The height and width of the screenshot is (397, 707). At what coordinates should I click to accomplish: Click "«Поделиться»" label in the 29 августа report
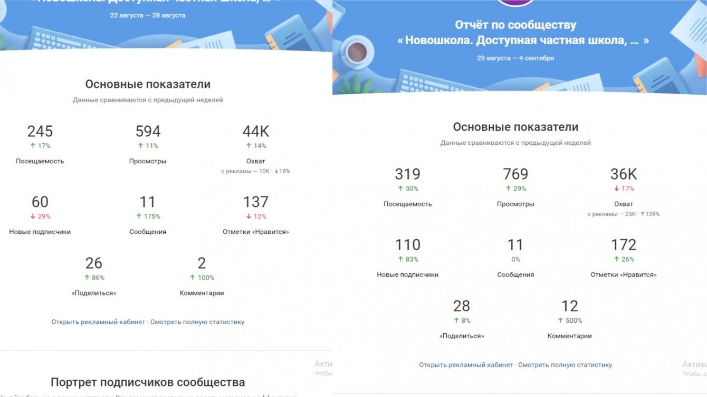click(462, 335)
